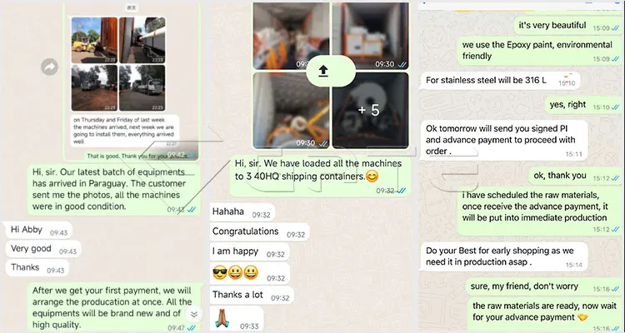Screen dimensions: 625x333
Task: Open the '+ 5' more photos thumbnail
Action: click(370, 111)
